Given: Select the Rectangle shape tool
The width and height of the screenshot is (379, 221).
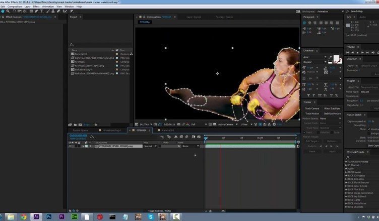Looking at the screenshot, I should pyautogui.click(x=31, y=11).
